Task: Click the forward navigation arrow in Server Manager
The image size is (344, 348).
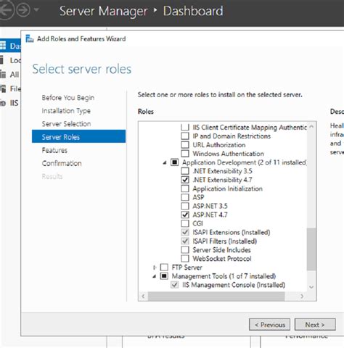Action: (x=23, y=10)
